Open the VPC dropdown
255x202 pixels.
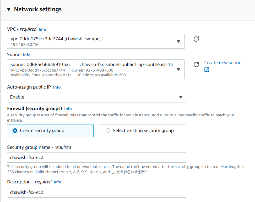(96, 41)
